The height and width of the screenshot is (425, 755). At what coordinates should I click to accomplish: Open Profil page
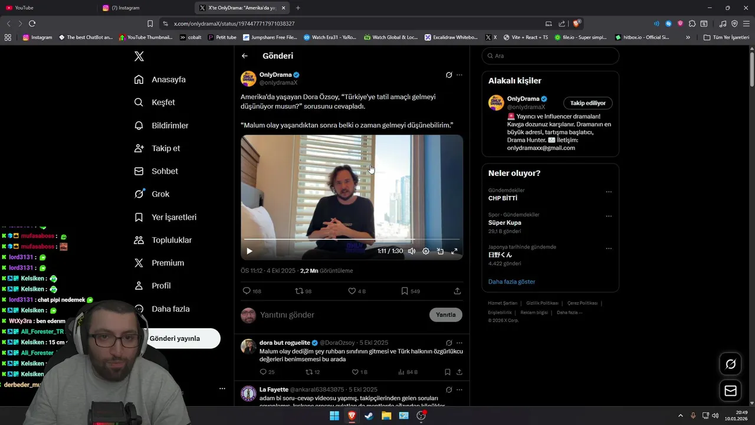pos(152,286)
